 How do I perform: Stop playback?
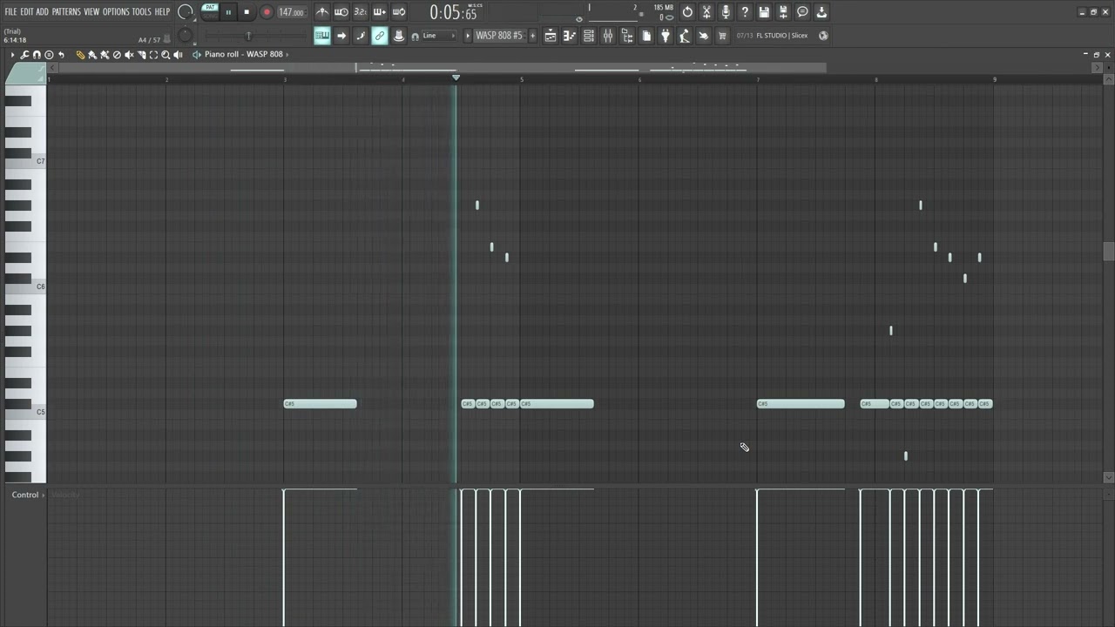[247, 12]
